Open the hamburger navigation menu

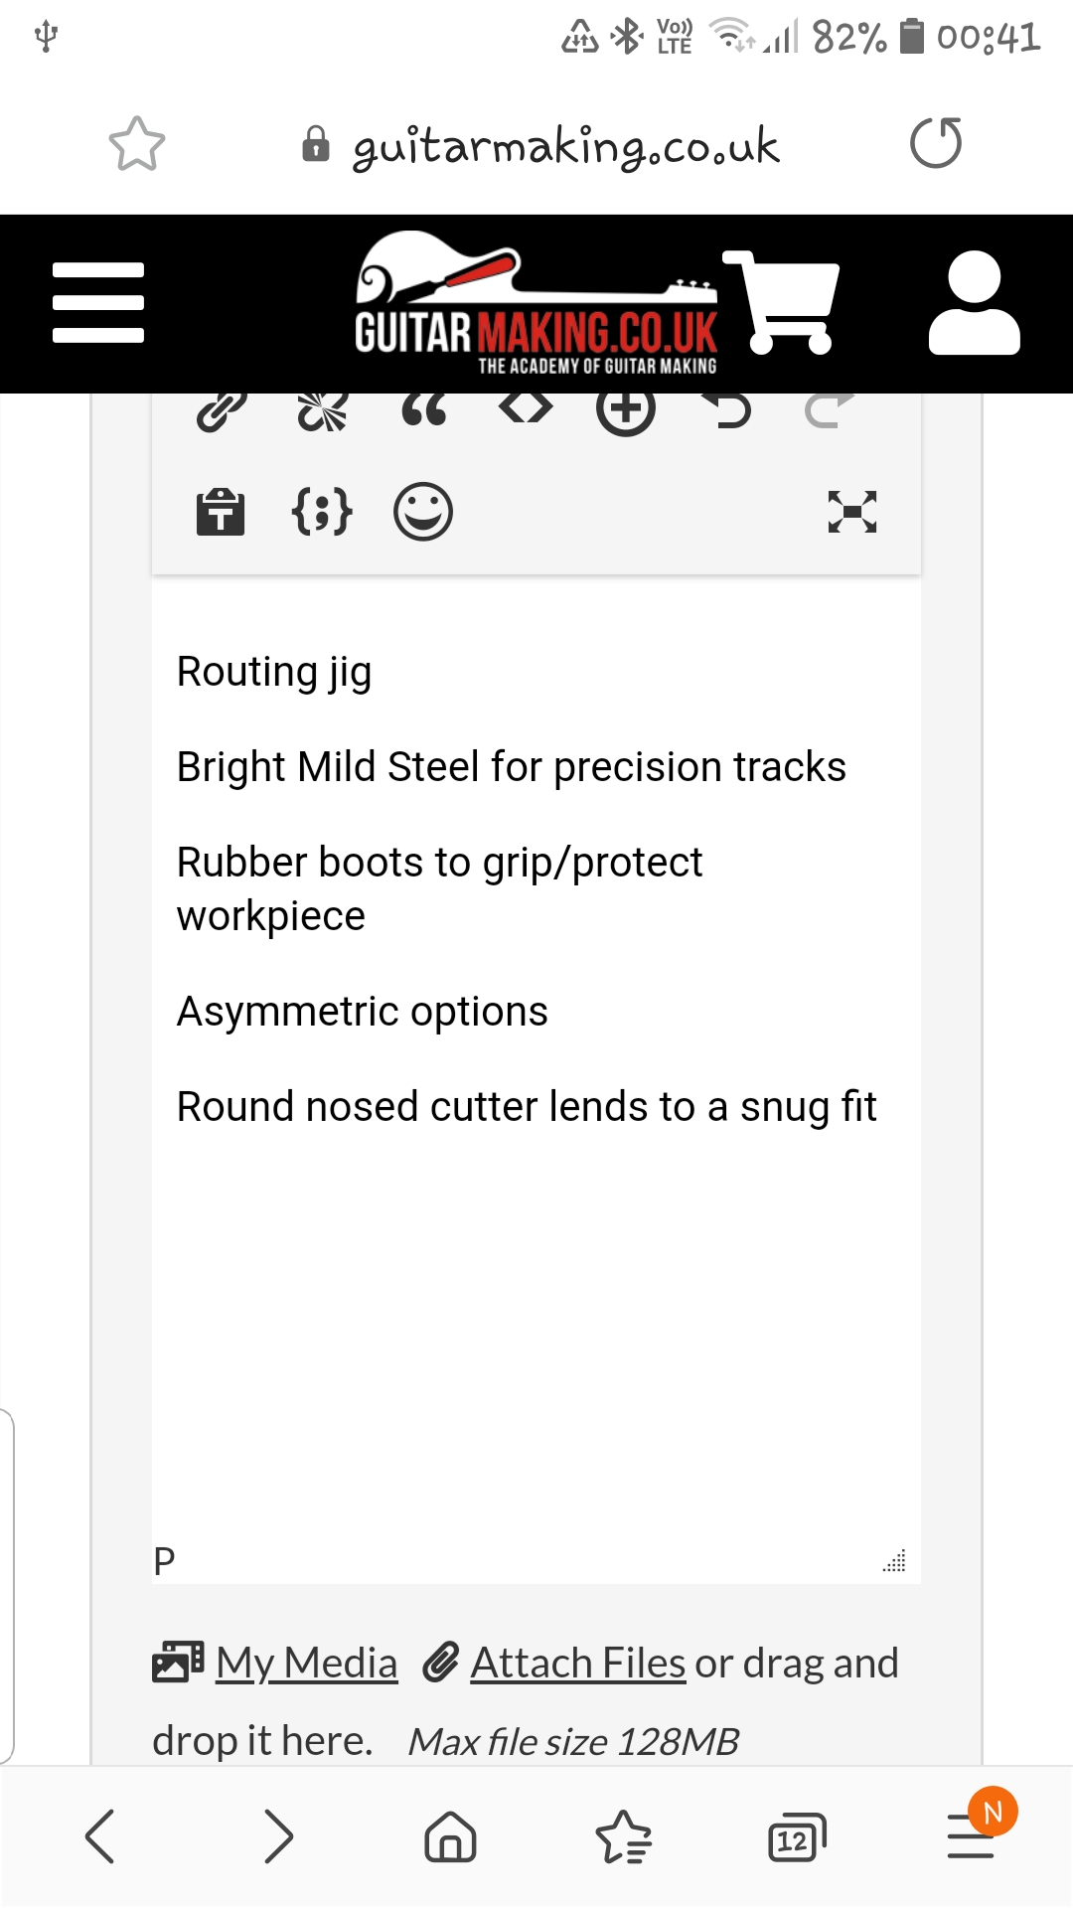pos(98,303)
